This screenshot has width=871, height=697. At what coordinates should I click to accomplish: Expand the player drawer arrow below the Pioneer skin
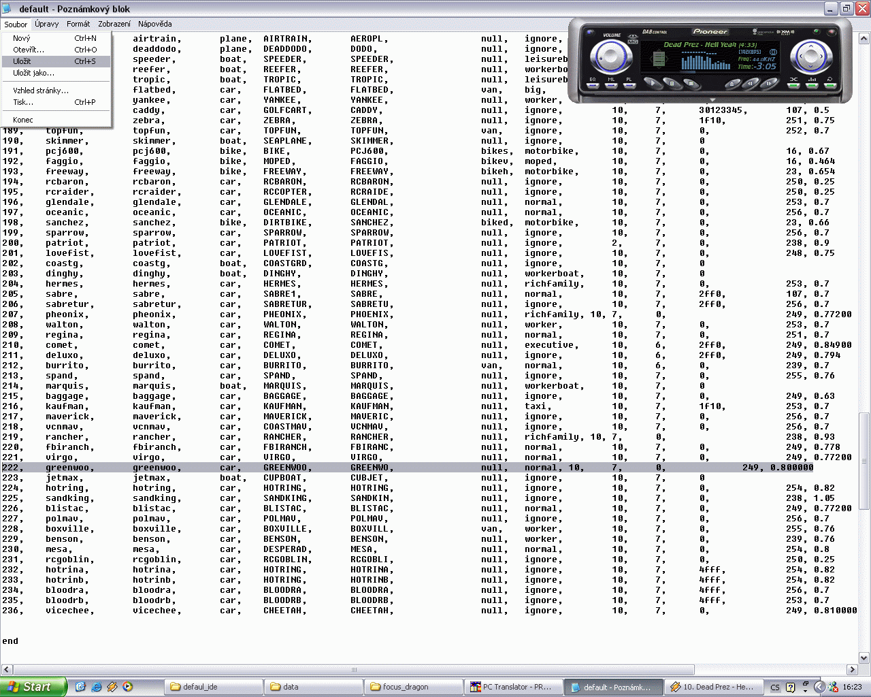pos(712,100)
